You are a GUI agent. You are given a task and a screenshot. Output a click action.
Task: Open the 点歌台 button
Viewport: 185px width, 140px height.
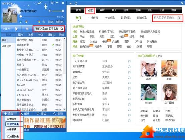(60, 22)
